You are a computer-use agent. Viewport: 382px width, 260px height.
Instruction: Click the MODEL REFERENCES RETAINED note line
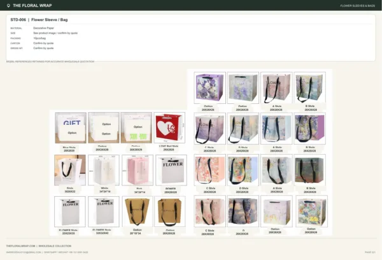point(50,61)
